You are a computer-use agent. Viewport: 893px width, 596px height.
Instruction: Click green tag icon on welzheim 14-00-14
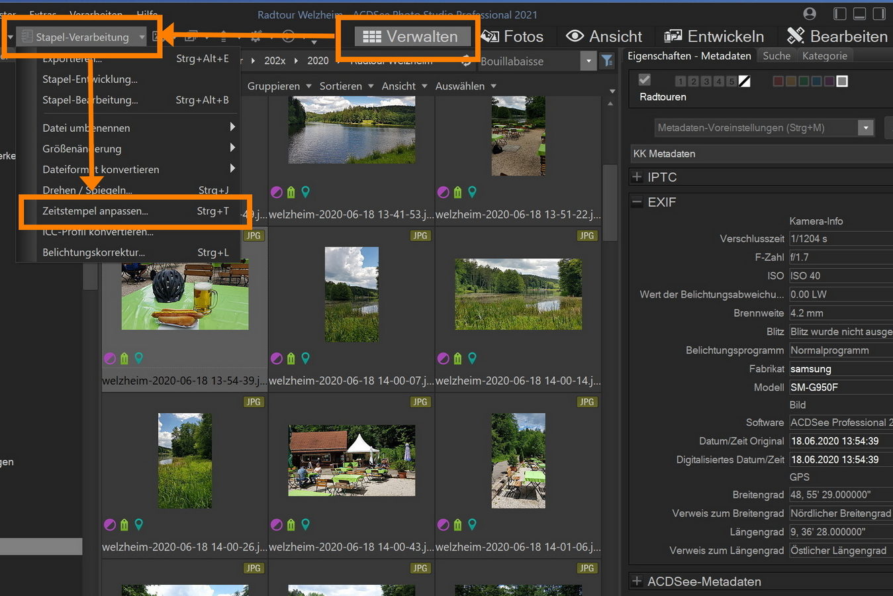457,358
